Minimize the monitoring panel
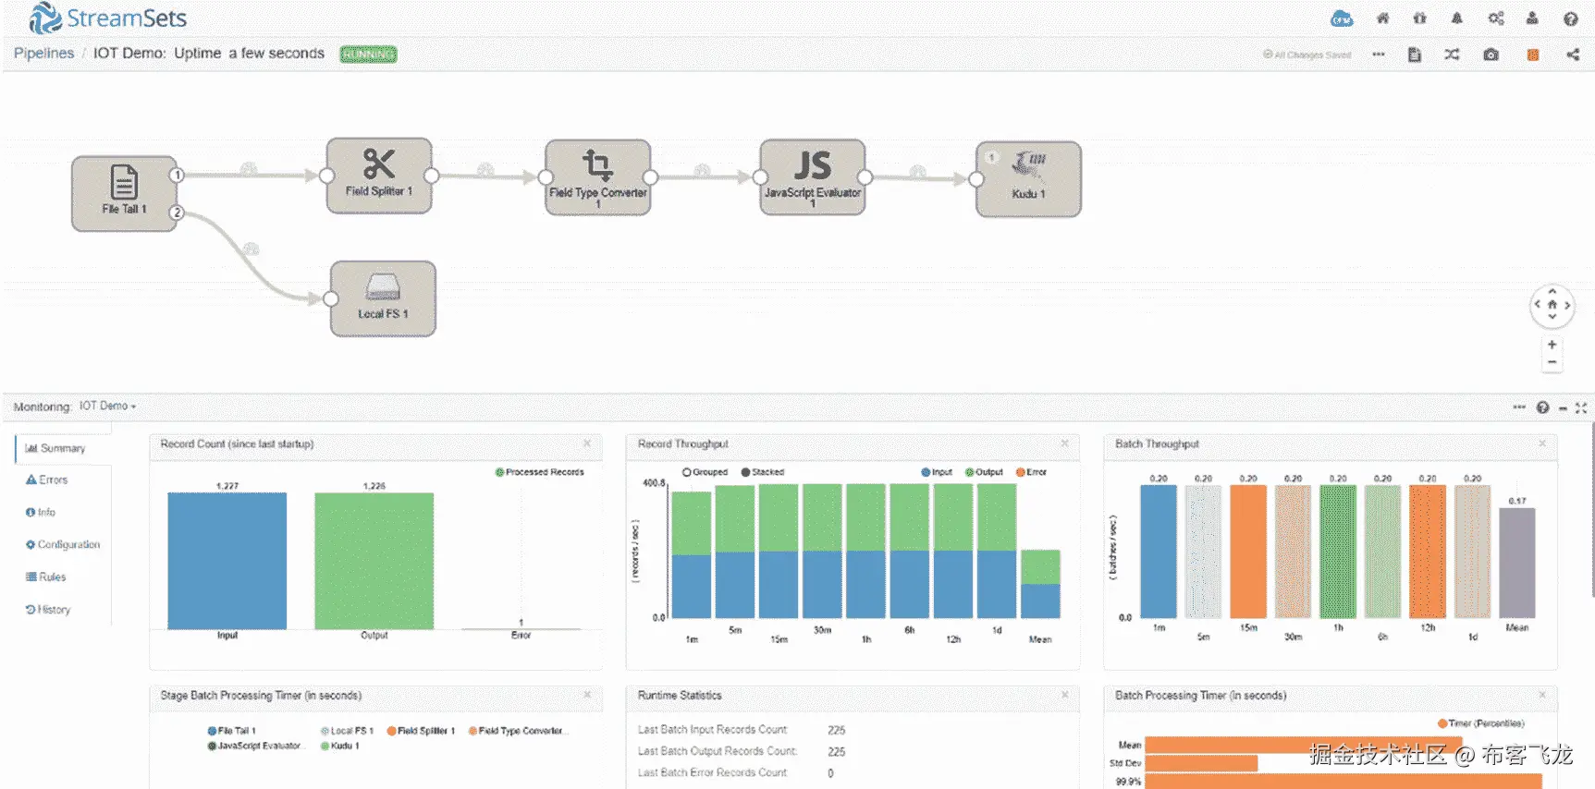 click(x=1563, y=407)
